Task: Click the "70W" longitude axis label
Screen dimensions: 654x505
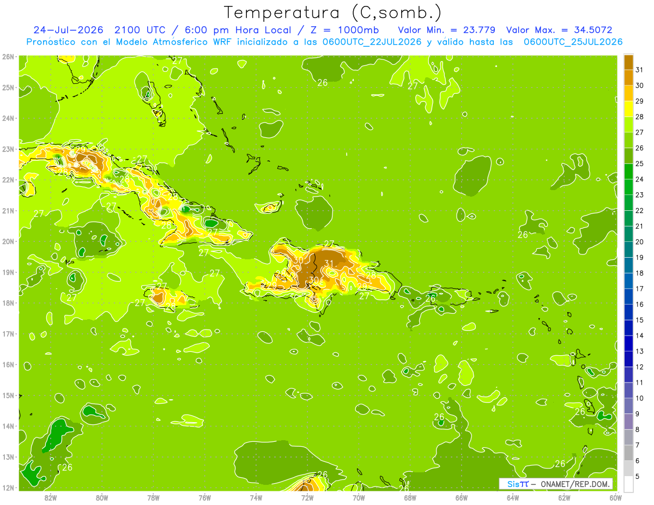Action: (x=359, y=497)
